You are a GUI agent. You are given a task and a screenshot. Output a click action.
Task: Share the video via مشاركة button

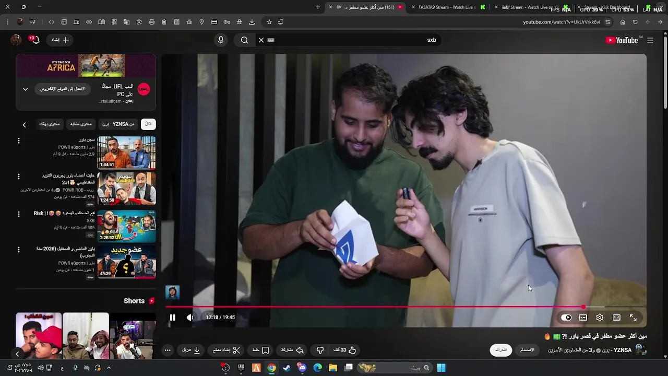click(x=293, y=350)
